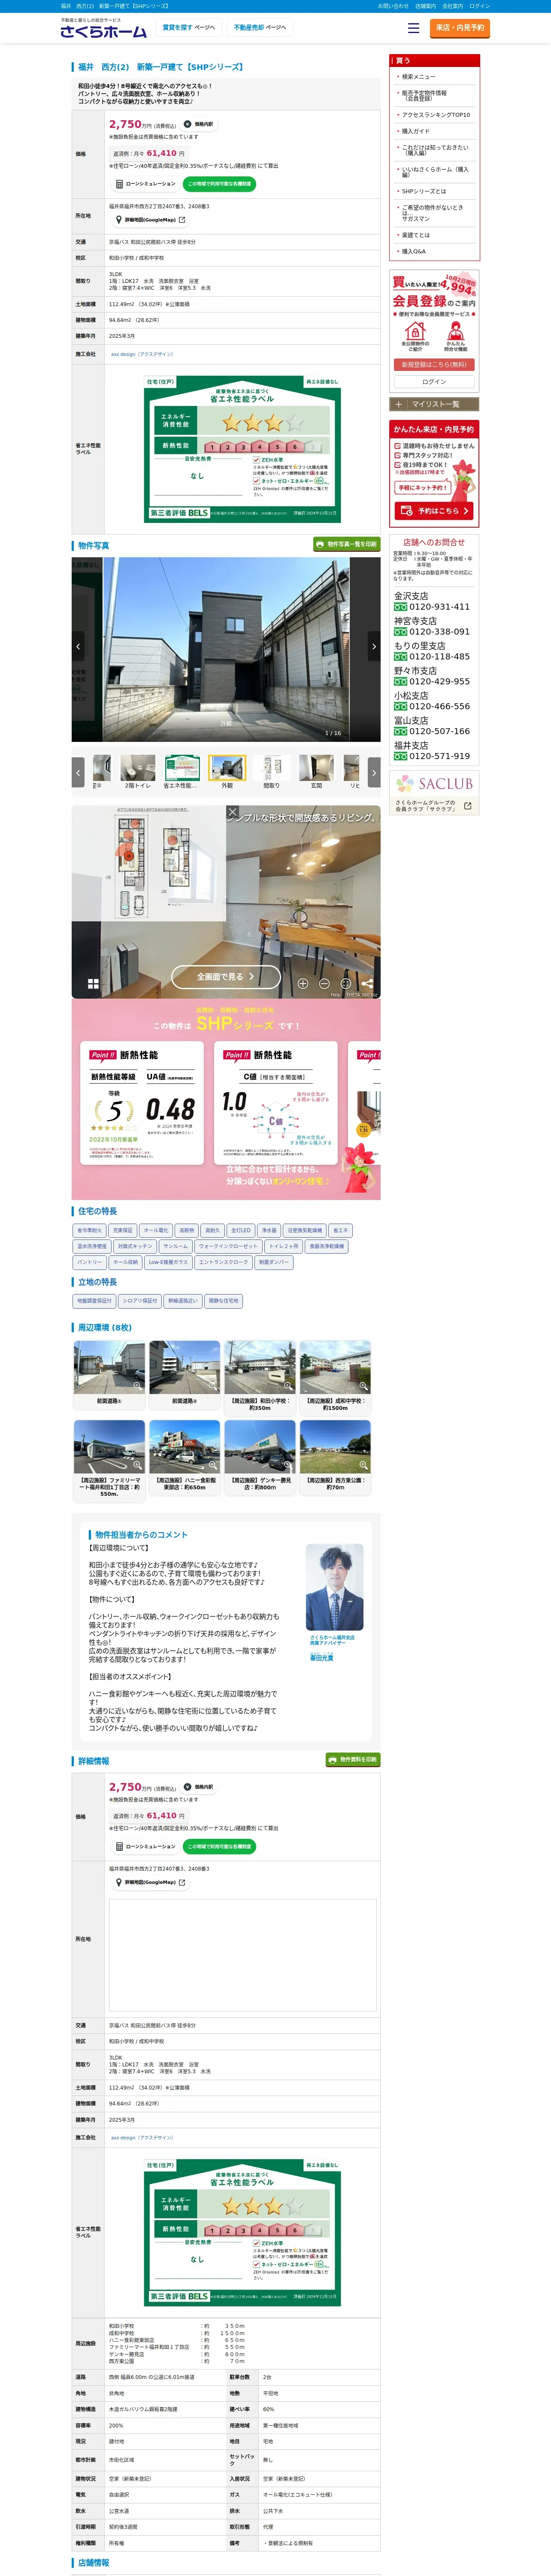Open the lower ローンシミュレーション button in 詳細情報
The height and width of the screenshot is (2576, 551).
(146, 1846)
